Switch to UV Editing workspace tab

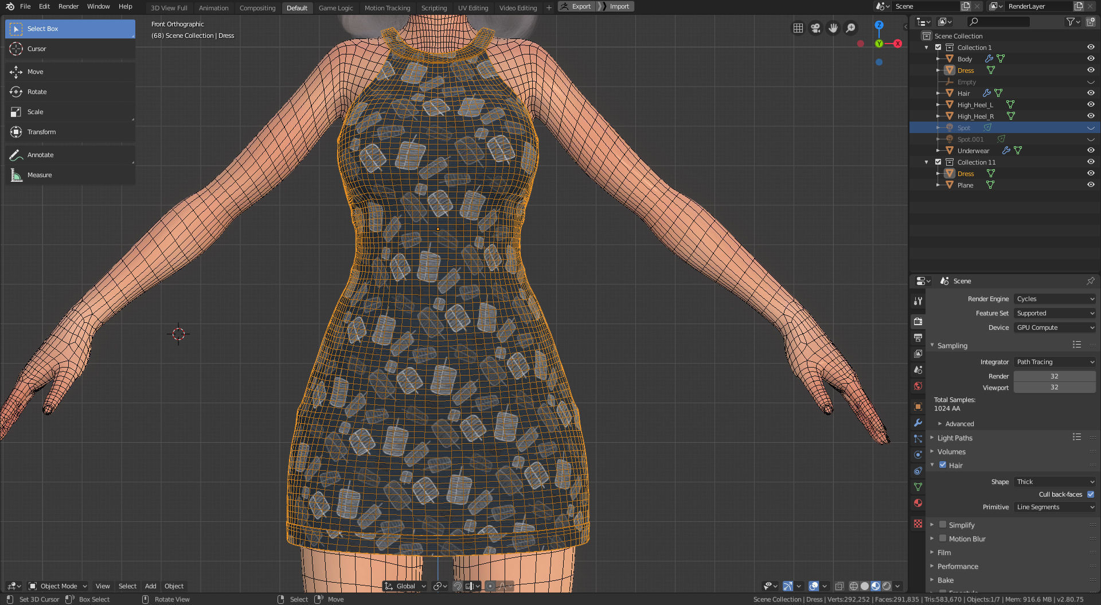[x=473, y=8]
